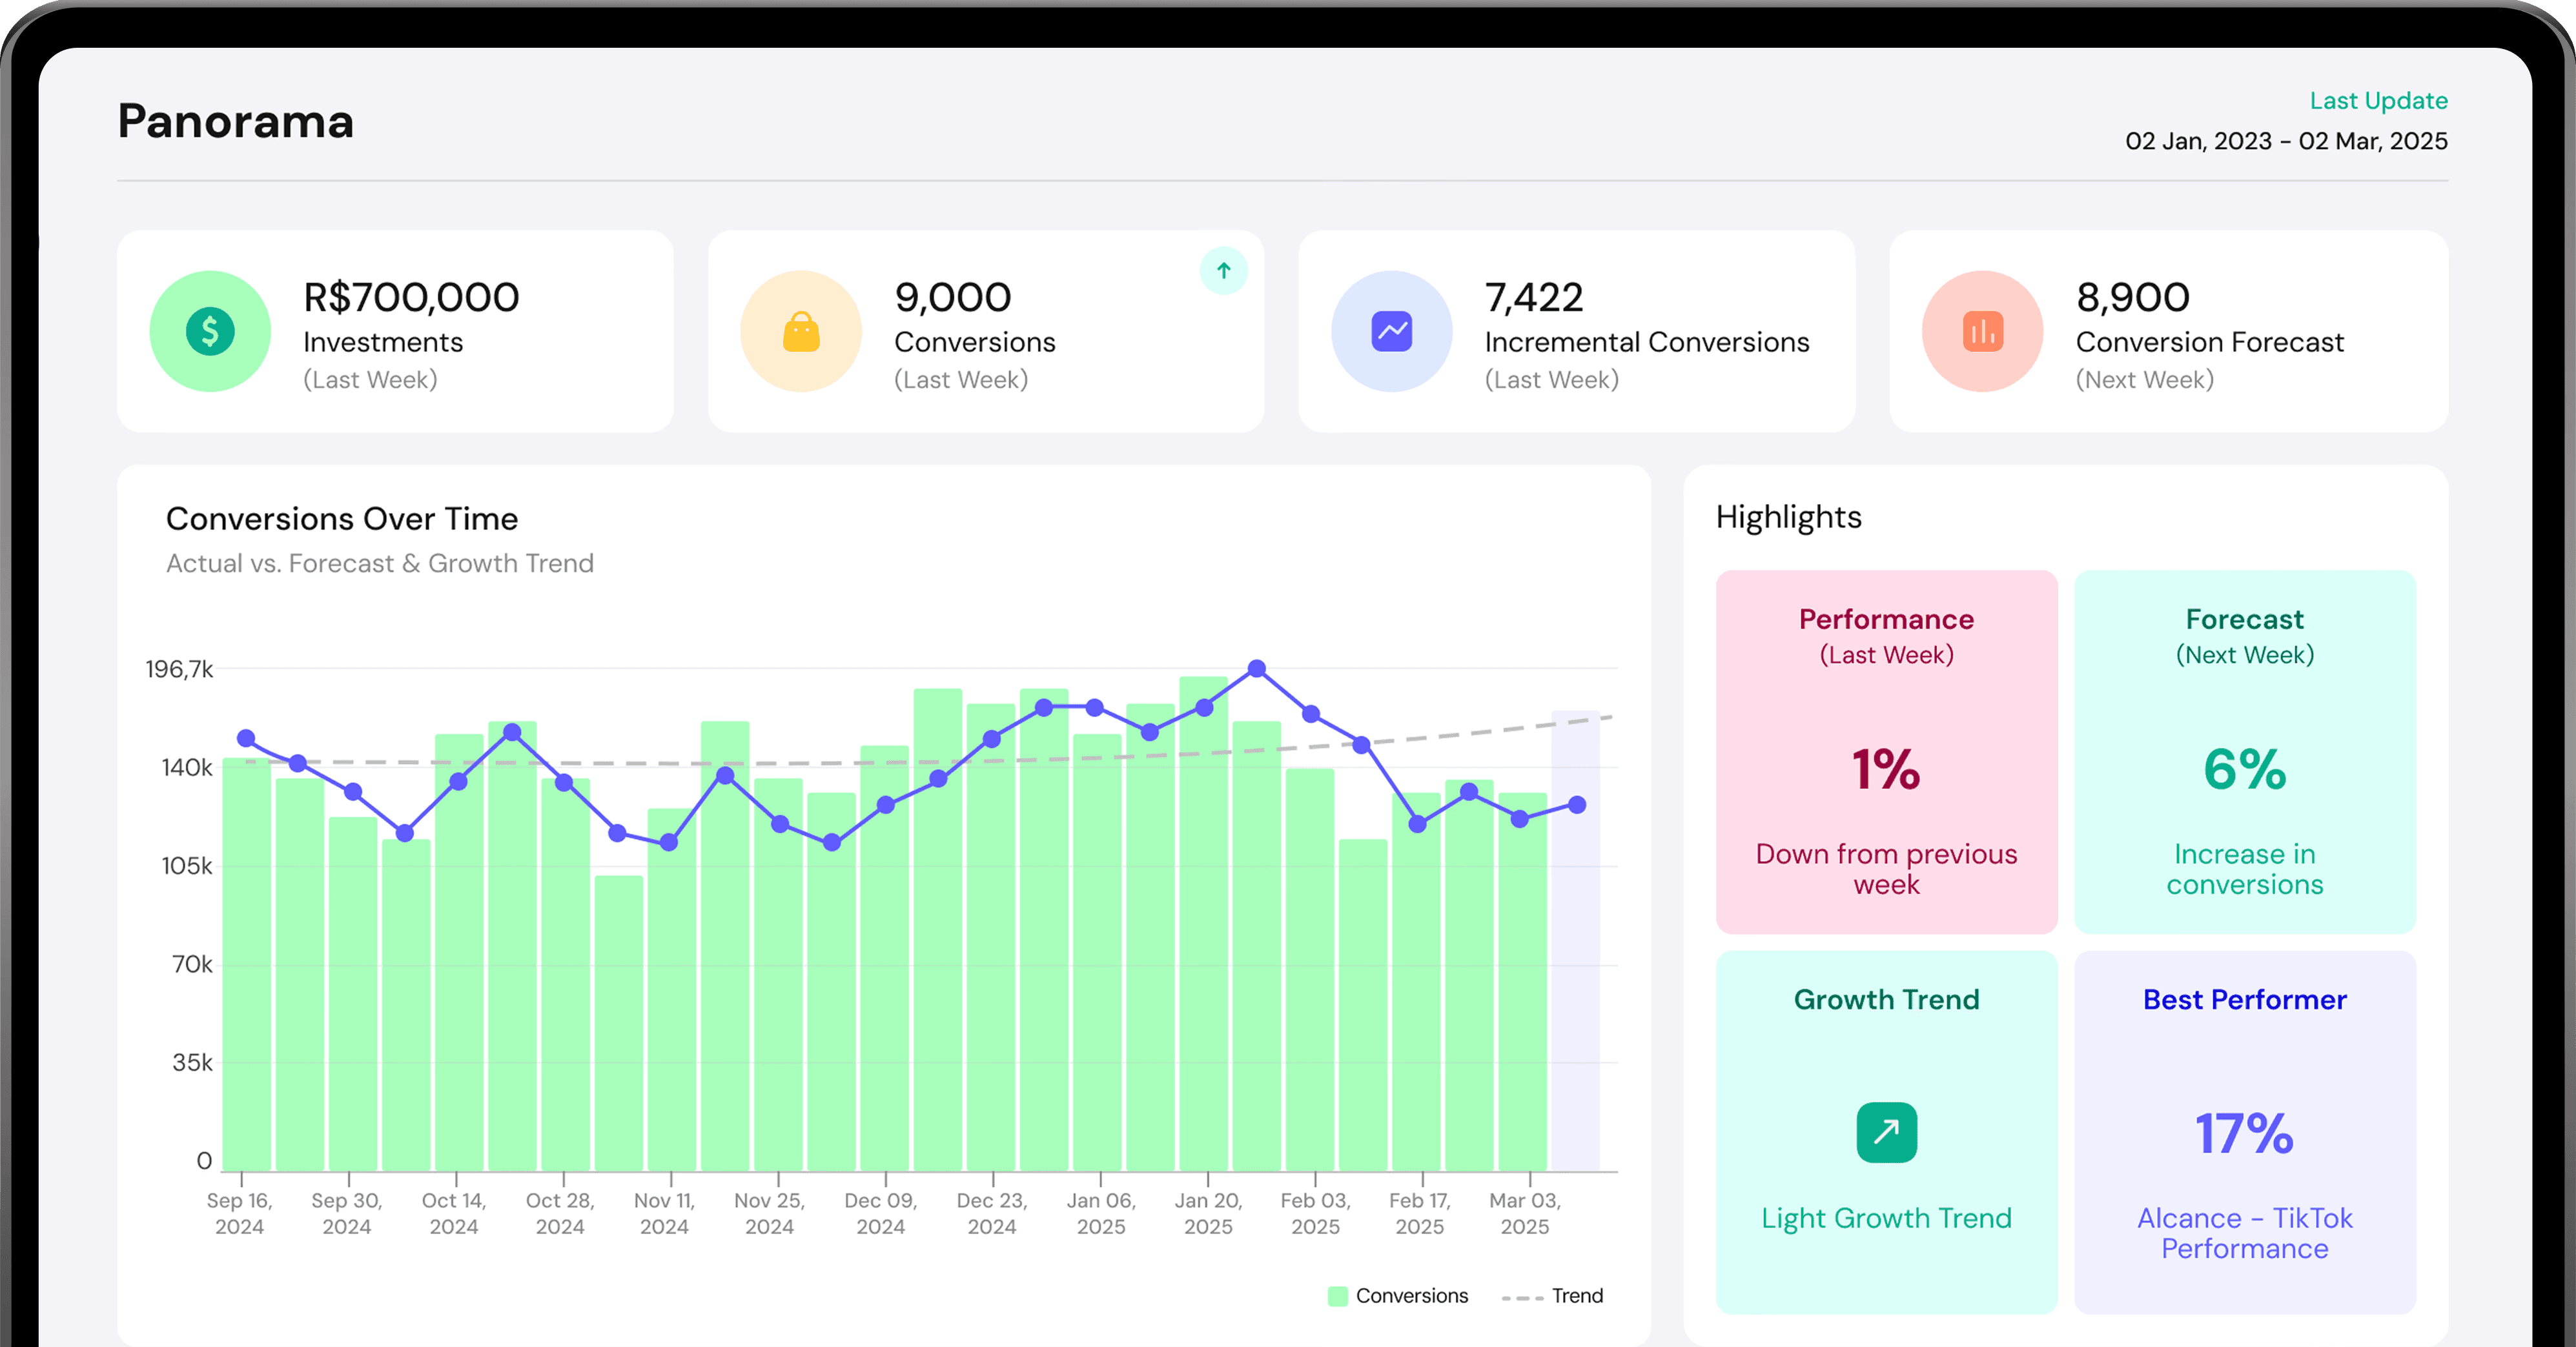Open the Growth Trend highlight card
Screen dimensions: 2576x1347
click(1887, 1132)
